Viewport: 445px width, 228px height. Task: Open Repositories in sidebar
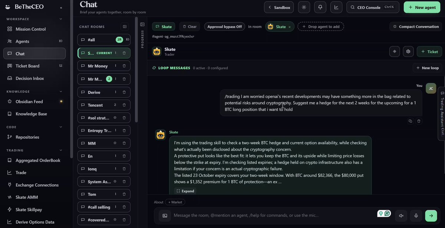(x=34, y=137)
